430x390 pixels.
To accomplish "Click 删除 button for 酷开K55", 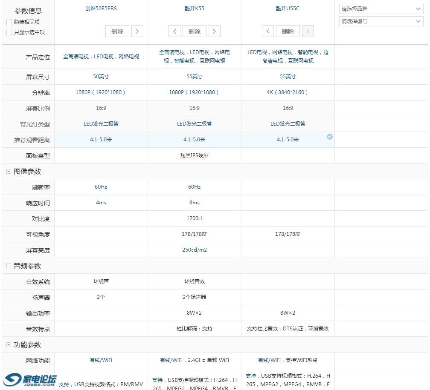I will tap(194, 31).
